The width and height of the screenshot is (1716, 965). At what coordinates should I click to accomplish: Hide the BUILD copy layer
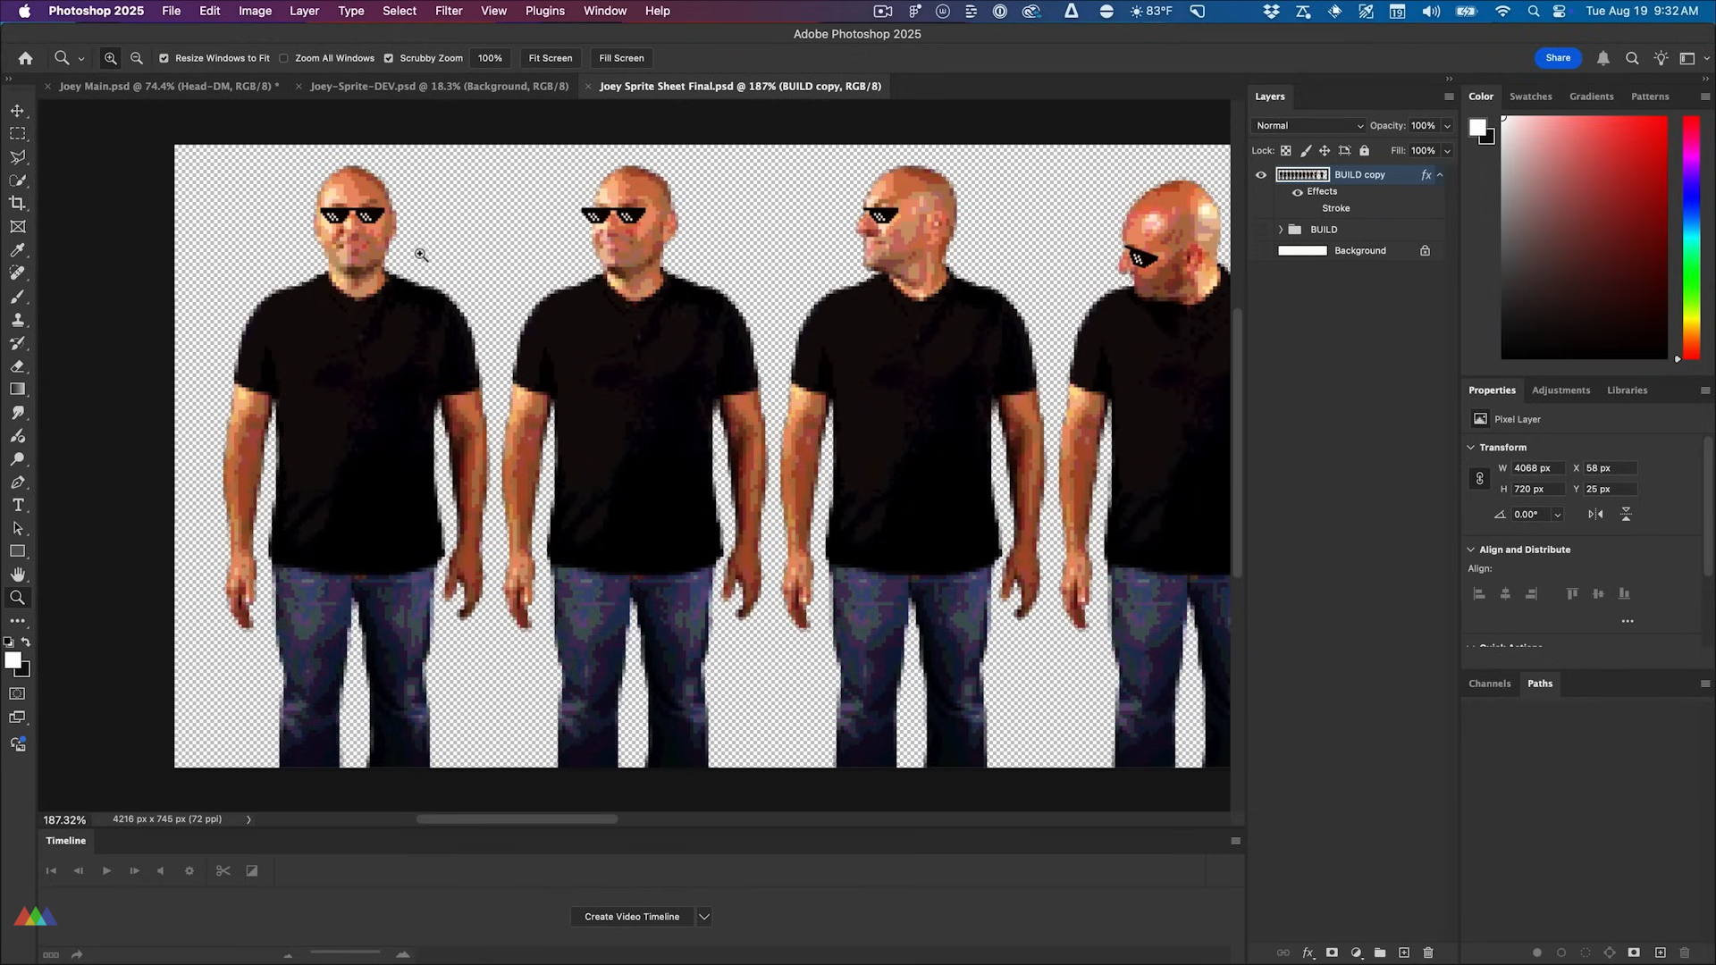tap(1261, 175)
